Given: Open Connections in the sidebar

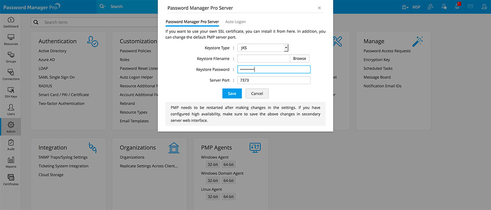Looking at the screenshot, I should 11,75.
